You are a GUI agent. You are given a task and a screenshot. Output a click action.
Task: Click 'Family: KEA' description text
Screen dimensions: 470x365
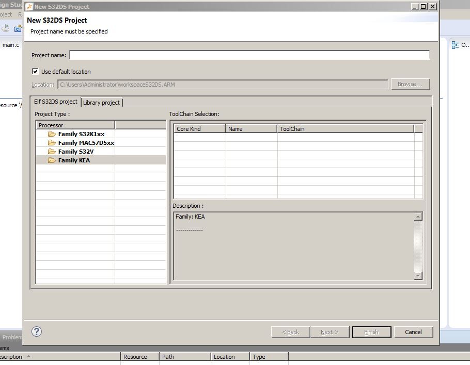click(190, 217)
